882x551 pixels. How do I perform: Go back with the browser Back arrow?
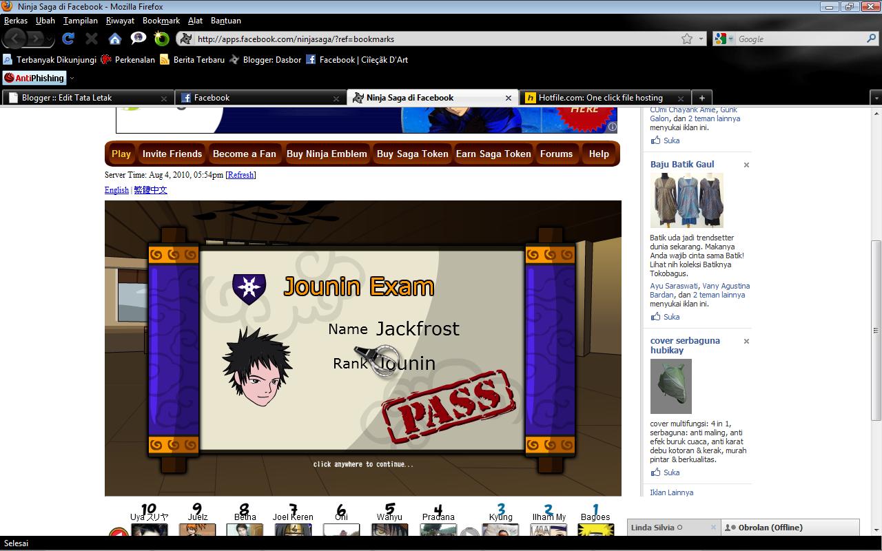14,39
